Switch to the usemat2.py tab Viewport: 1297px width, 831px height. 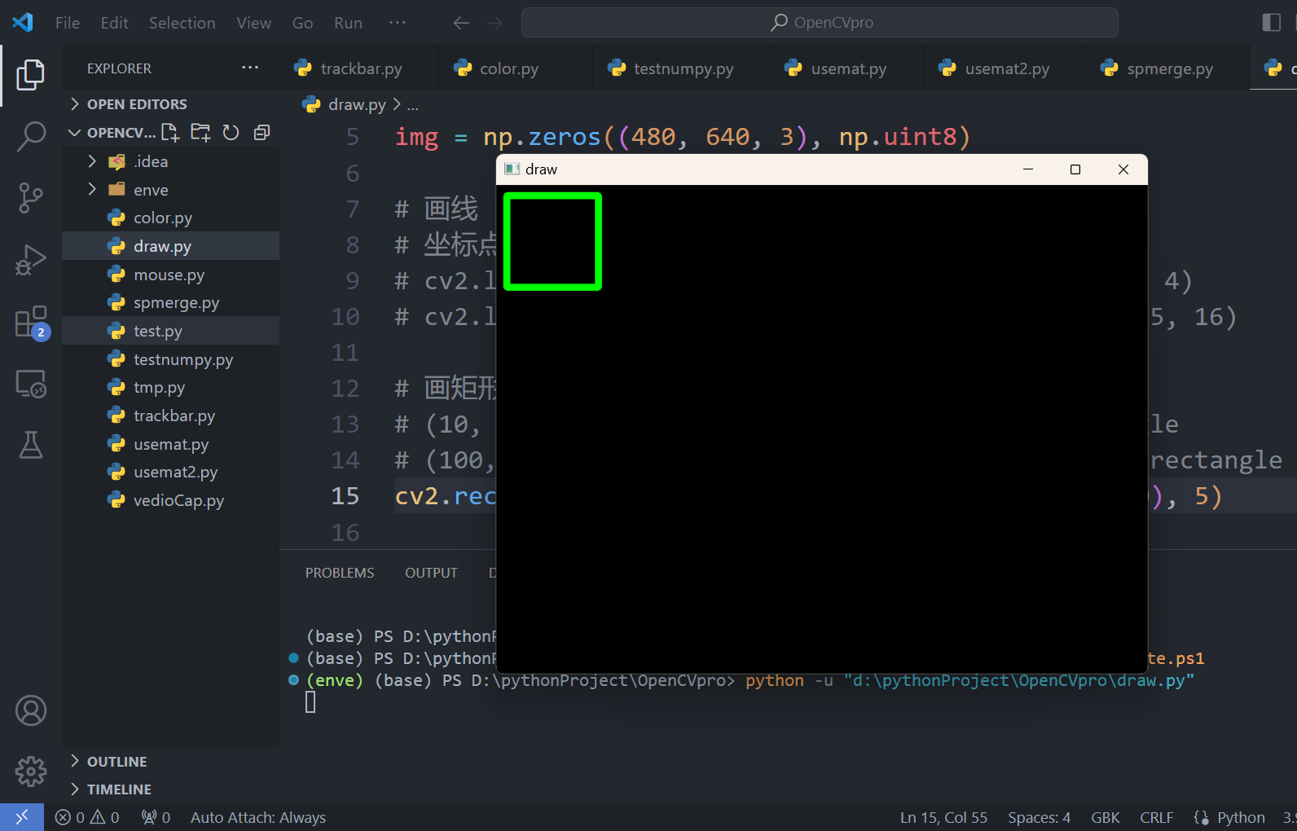tap(1006, 68)
